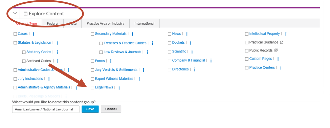Check the Legal News checkbox
This screenshot has width=330, height=128.
click(x=92, y=88)
